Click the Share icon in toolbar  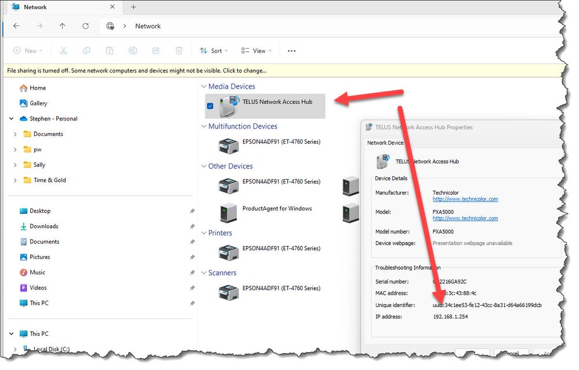(156, 51)
